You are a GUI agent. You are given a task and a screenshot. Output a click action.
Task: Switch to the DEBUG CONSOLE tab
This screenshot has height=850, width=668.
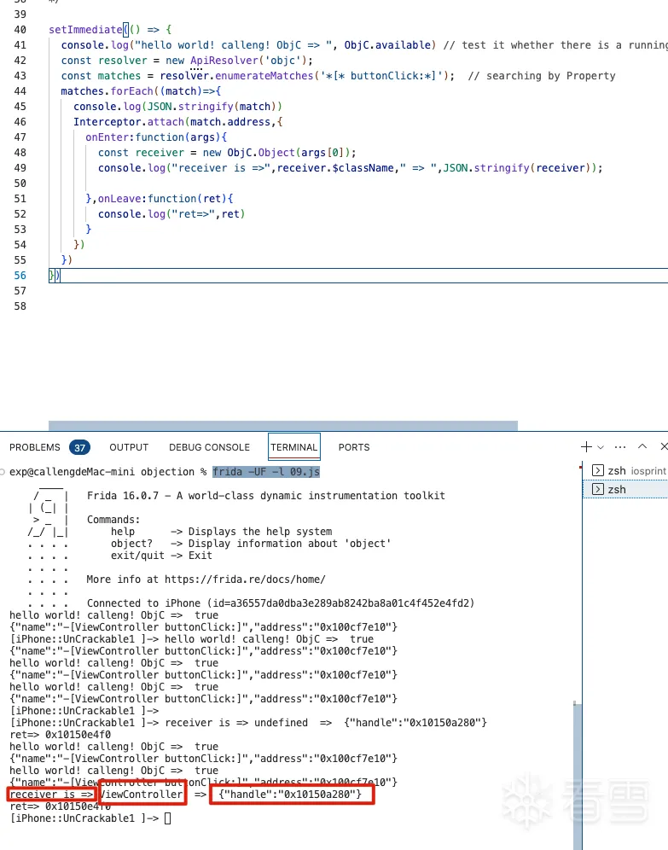[209, 447]
